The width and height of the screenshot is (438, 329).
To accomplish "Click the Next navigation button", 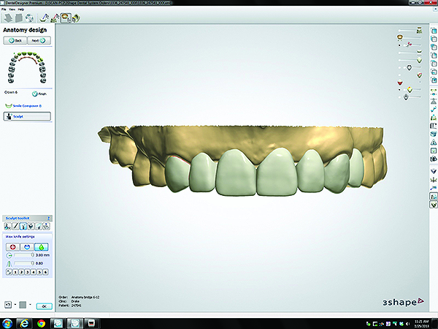I will coord(38,41).
